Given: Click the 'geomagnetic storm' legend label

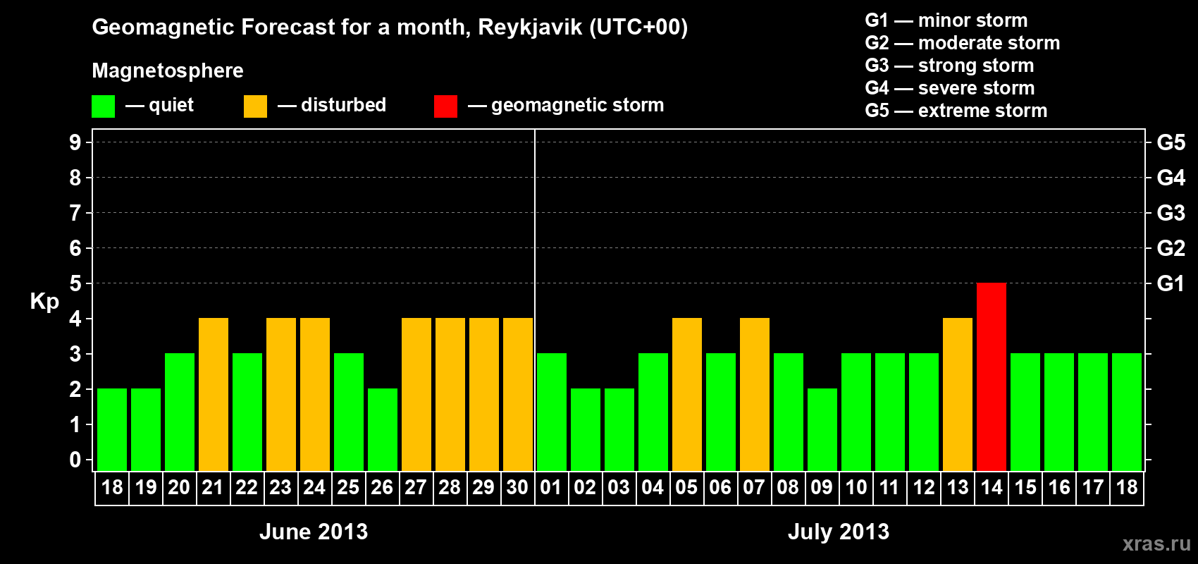Looking at the screenshot, I should [x=578, y=105].
